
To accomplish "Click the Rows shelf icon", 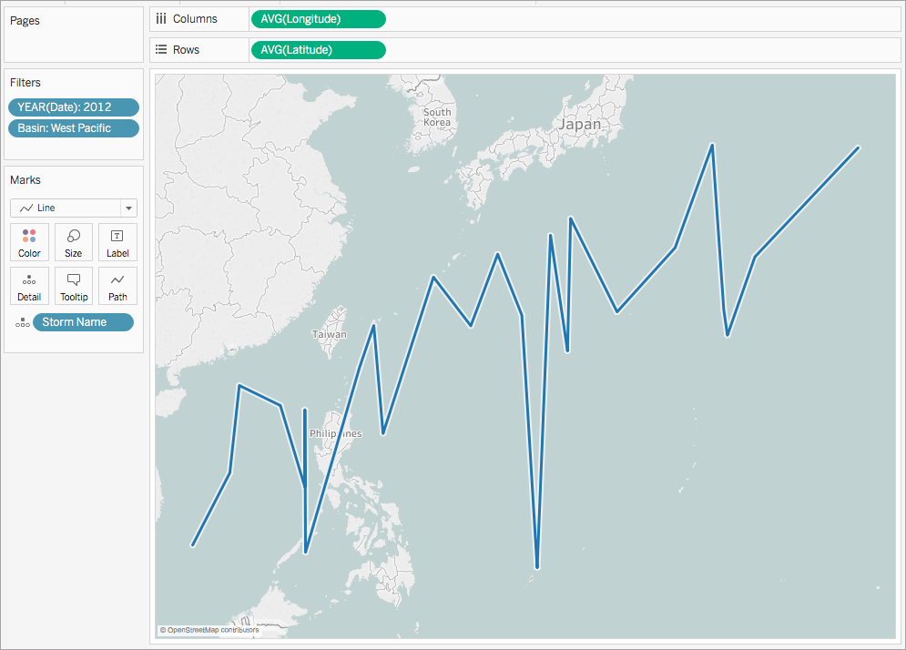I will point(161,50).
